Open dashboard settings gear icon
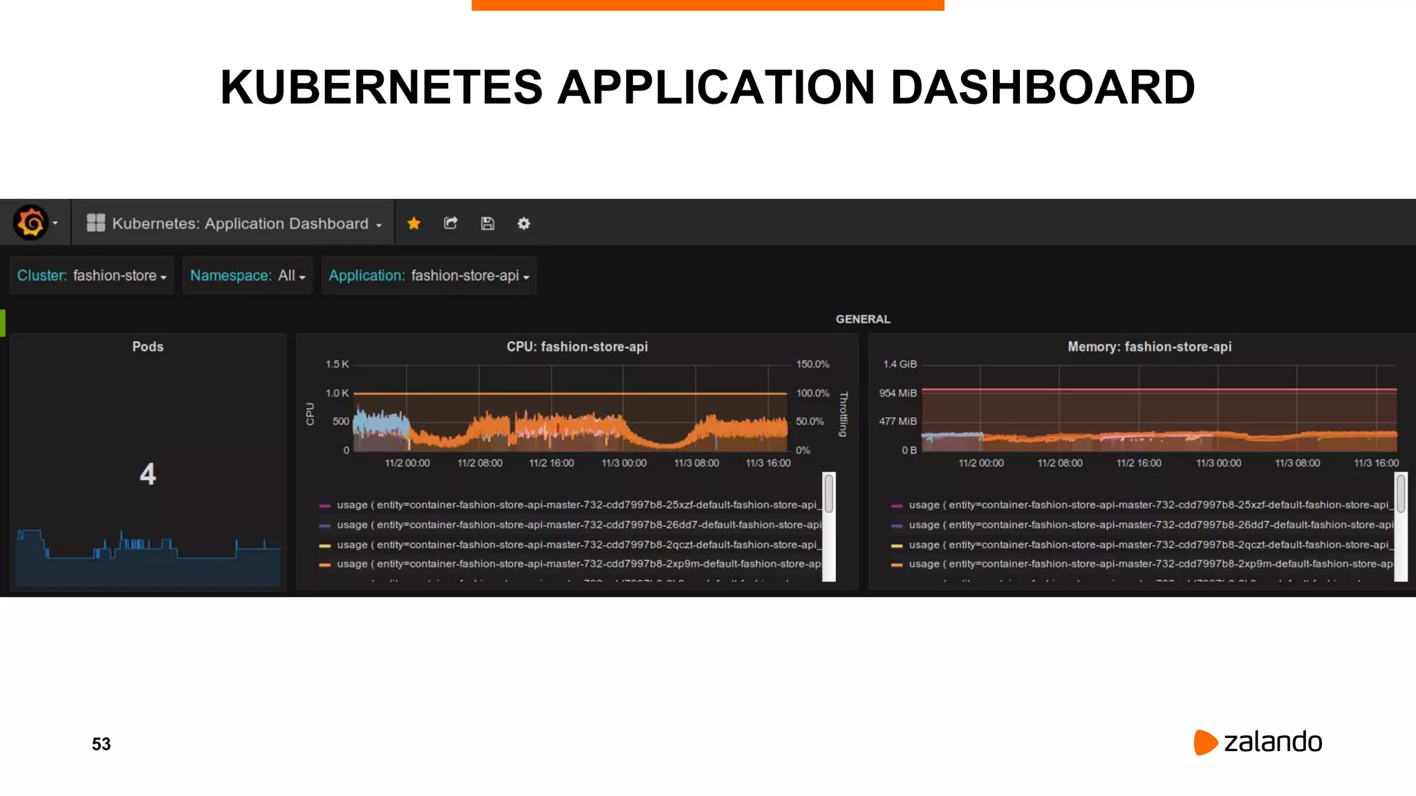Viewport: 1416px width, 796px height. coord(524,223)
